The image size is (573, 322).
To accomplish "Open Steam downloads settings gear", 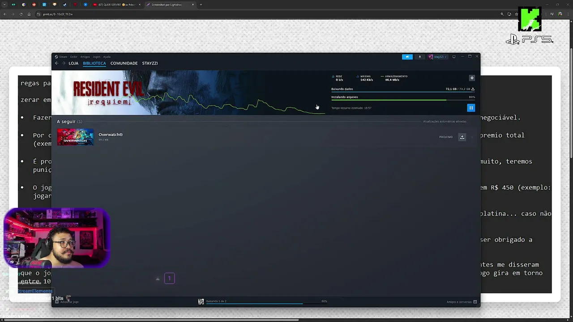I will click(x=471, y=78).
